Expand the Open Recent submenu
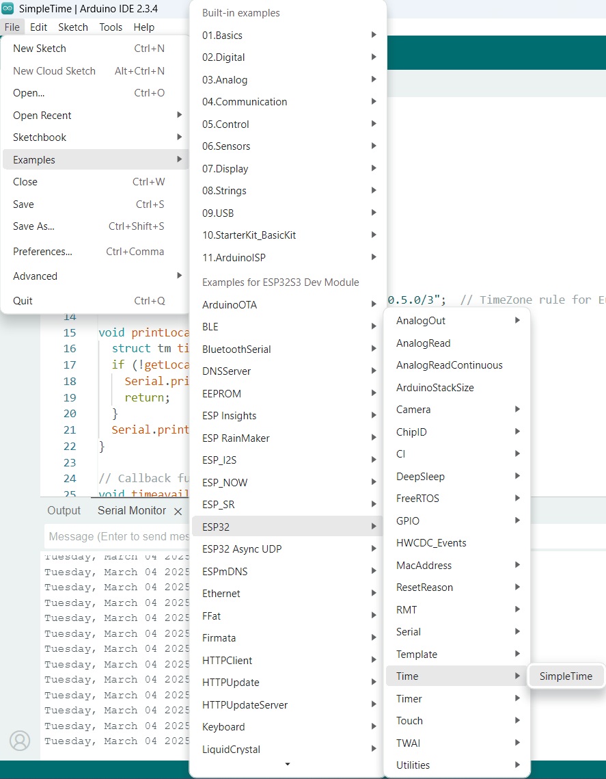 [x=95, y=116]
